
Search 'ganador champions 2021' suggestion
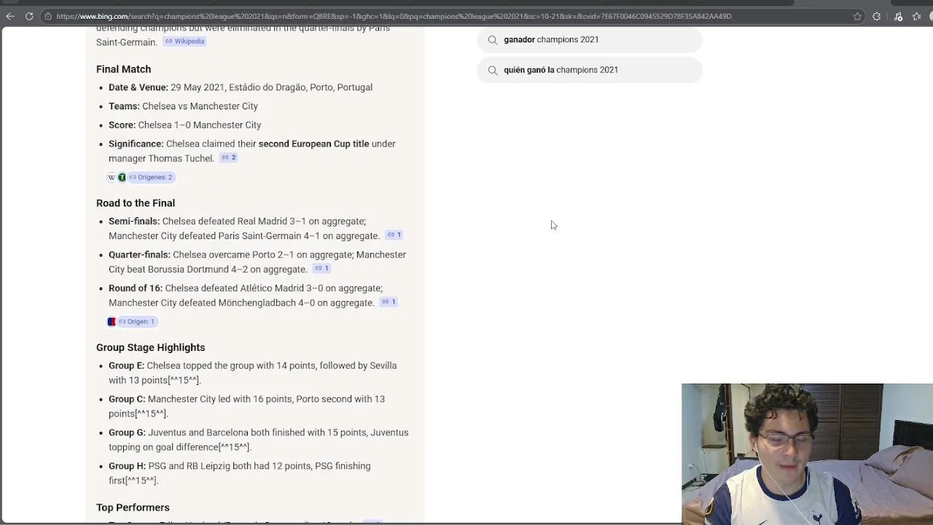590,39
